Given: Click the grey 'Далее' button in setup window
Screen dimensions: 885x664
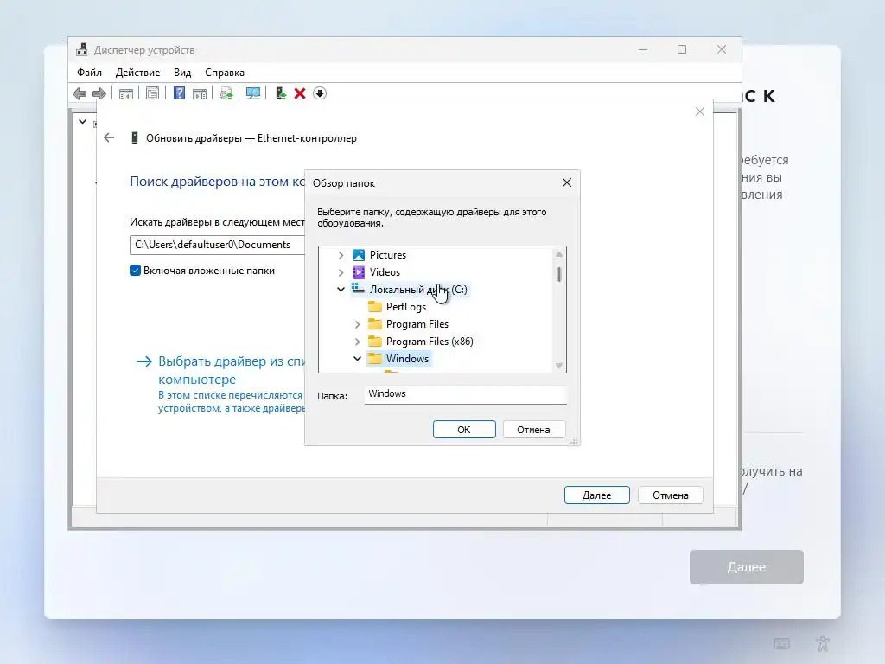Looking at the screenshot, I should click(x=746, y=567).
